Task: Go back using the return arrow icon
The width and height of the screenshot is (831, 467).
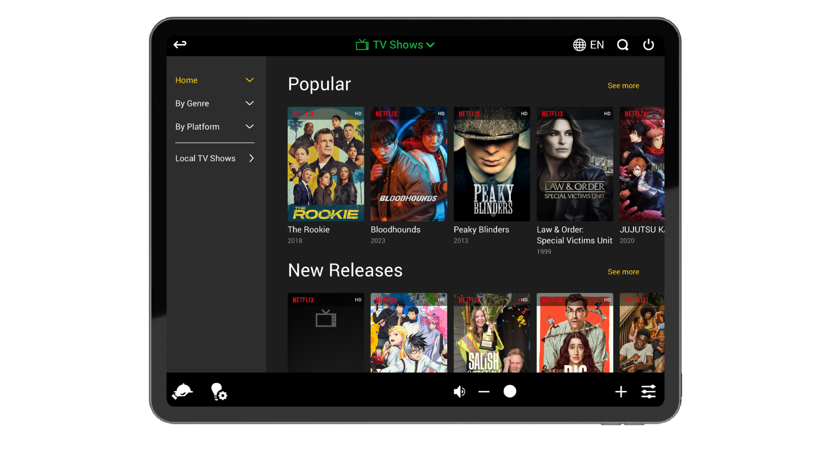Action: click(x=180, y=44)
